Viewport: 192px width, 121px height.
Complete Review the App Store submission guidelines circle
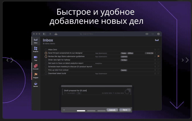click(46, 57)
